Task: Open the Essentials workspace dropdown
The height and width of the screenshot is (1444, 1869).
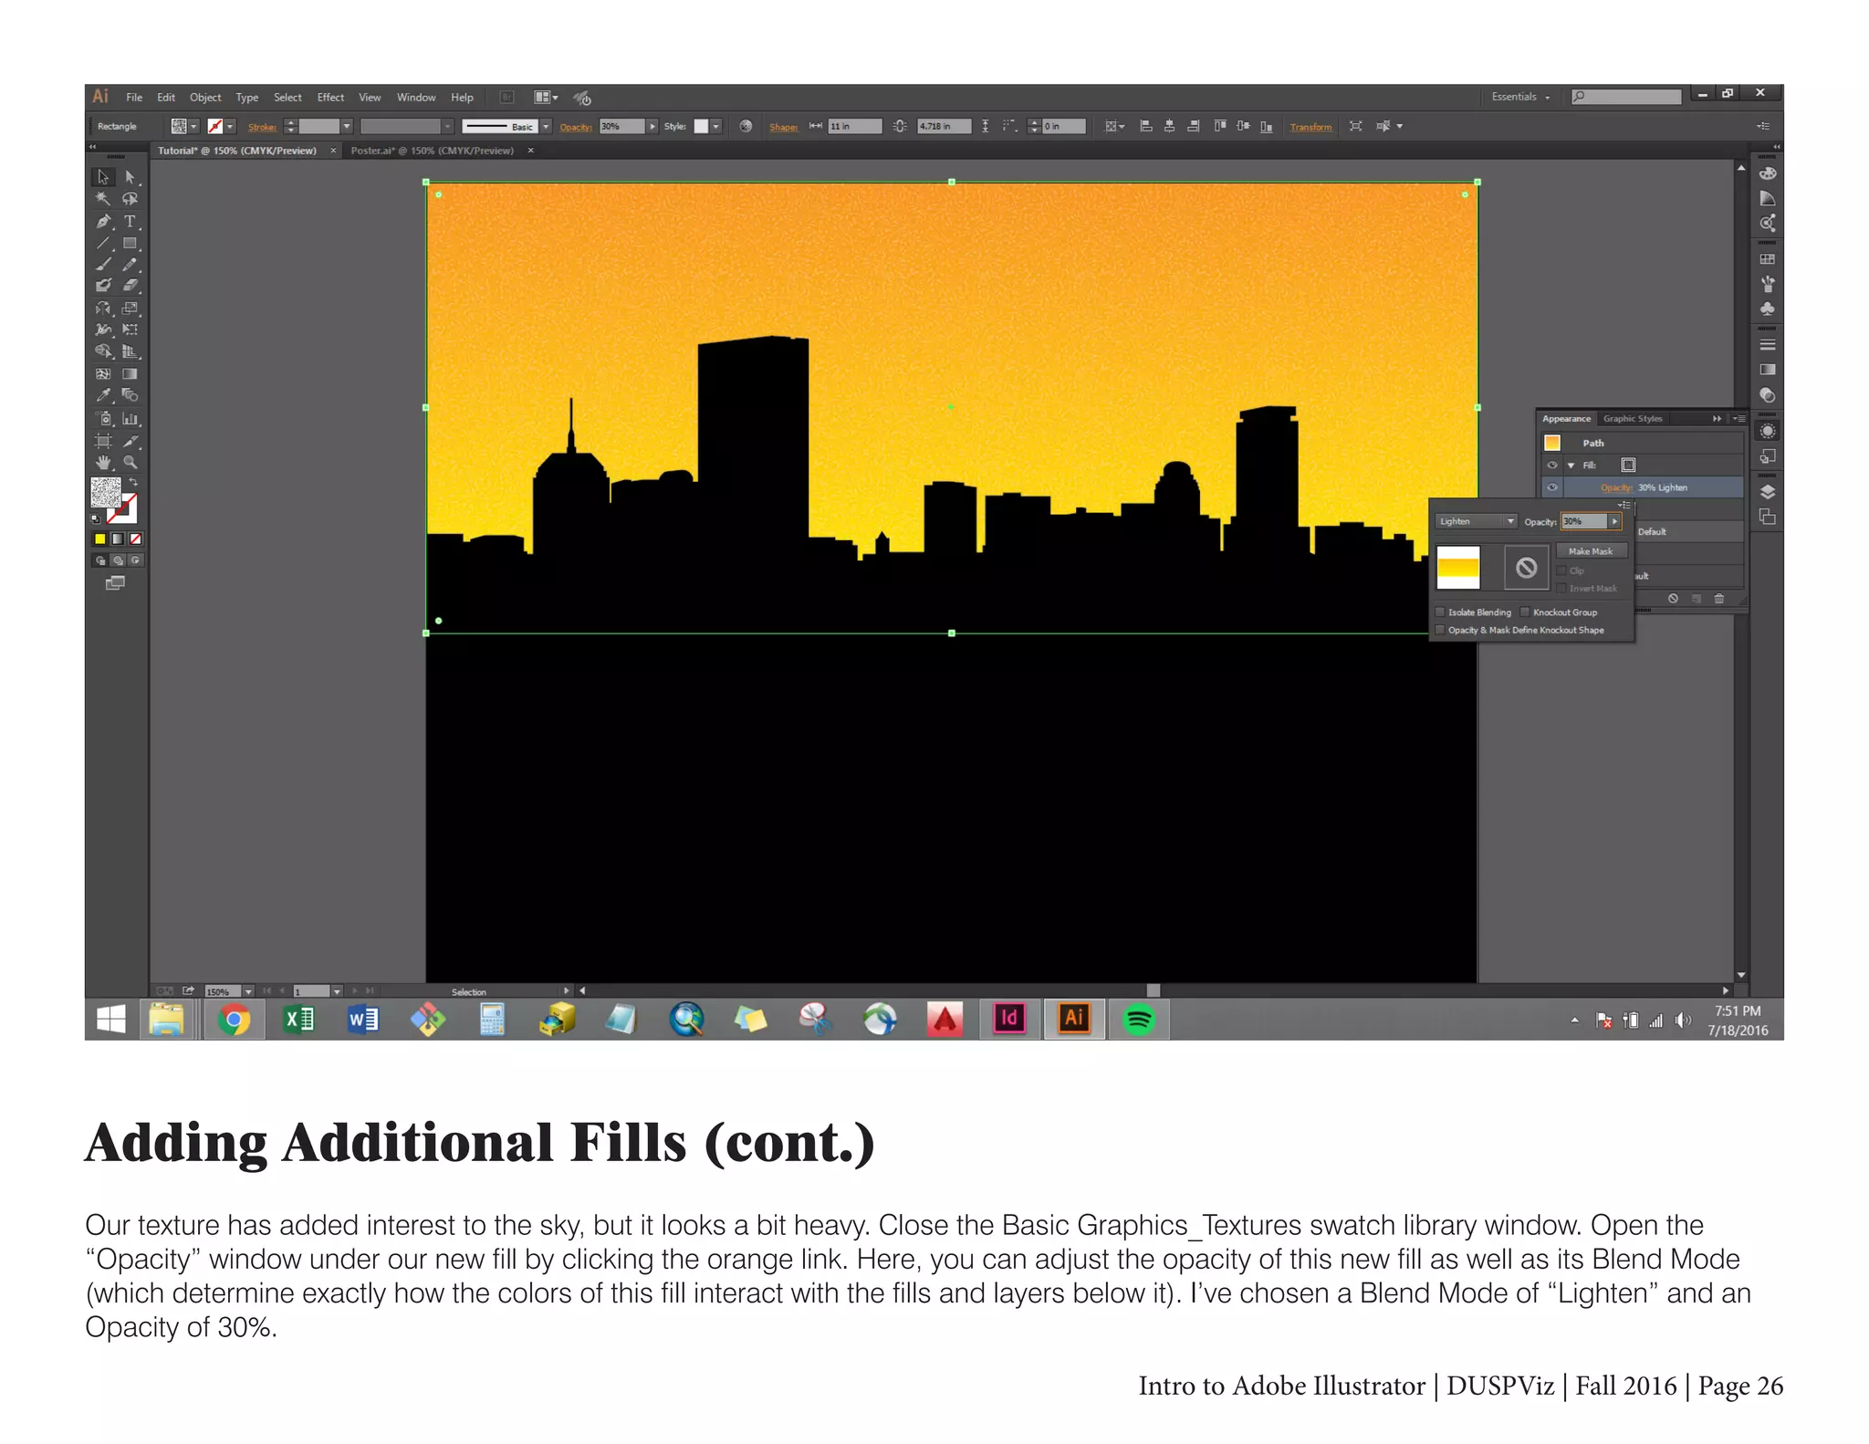Action: click(x=1519, y=97)
